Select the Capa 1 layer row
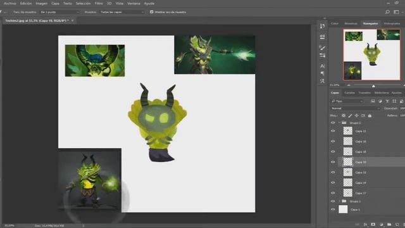 (x=367, y=210)
